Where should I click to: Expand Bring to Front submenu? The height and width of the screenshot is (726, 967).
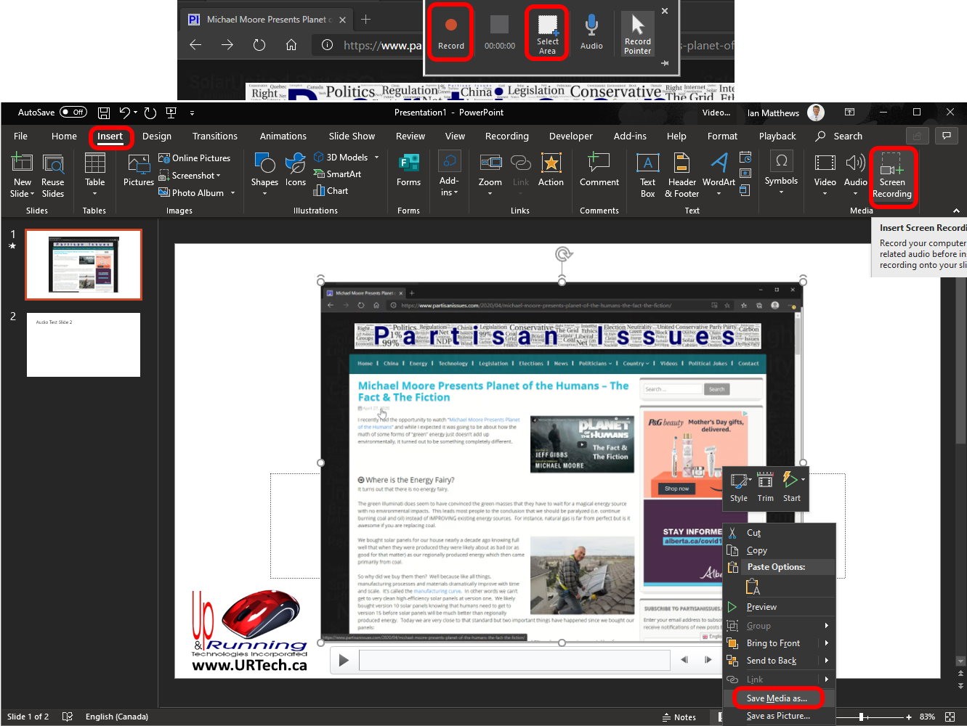tap(826, 643)
